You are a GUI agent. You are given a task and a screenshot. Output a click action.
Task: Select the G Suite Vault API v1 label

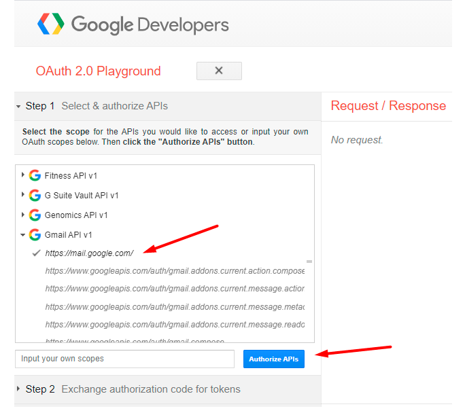click(x=82, y=196)
